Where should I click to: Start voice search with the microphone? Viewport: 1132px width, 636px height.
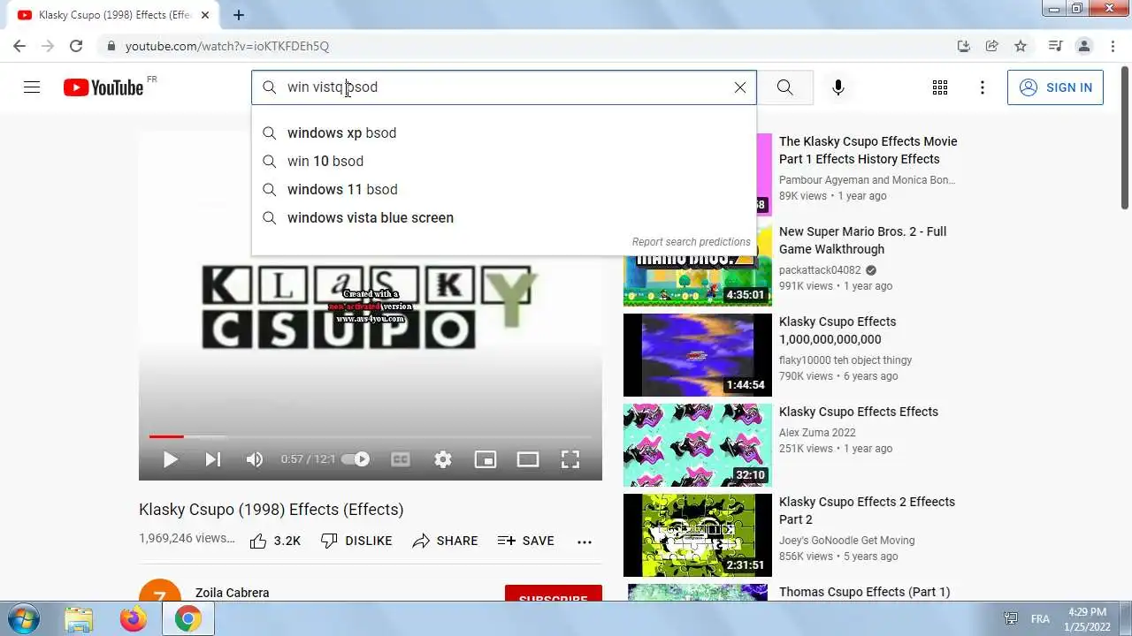click(838, 87)
